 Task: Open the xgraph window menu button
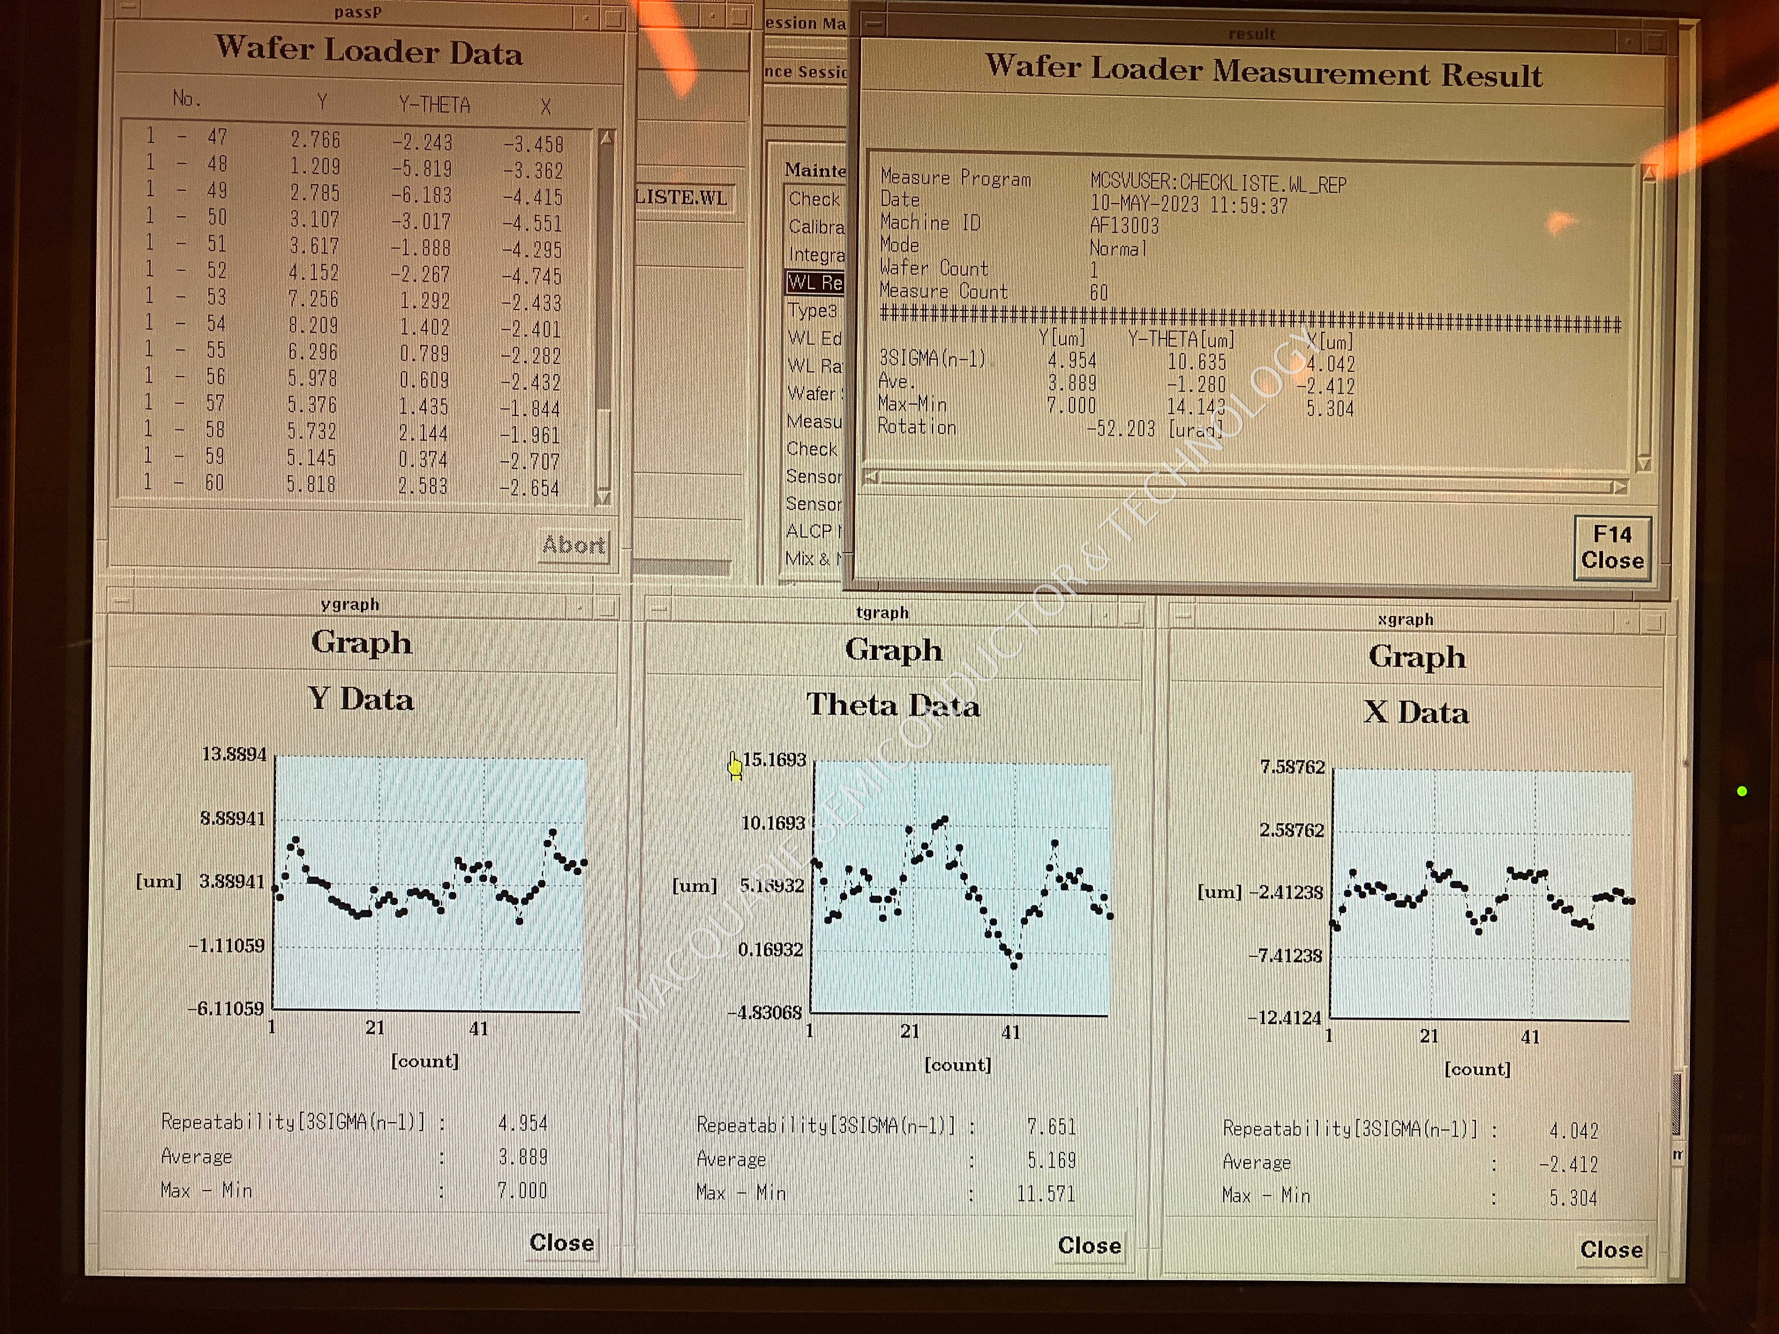tap(1182, 616)
